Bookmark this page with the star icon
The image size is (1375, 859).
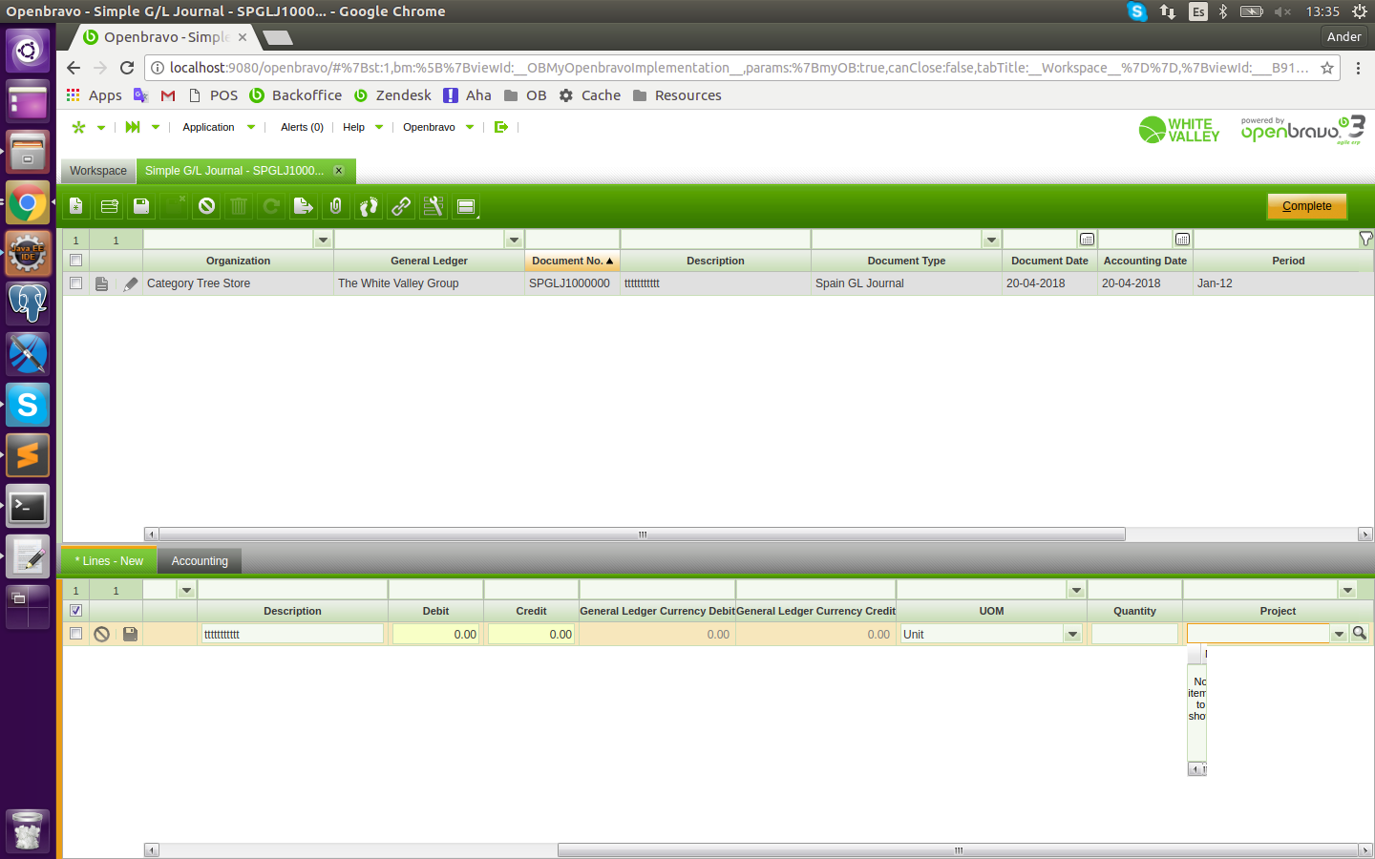click(1327, 68)
